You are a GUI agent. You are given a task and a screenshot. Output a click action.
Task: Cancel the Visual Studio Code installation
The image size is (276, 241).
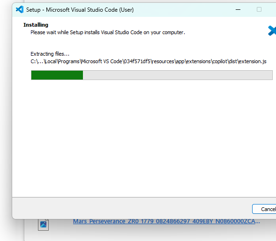[264, 209]
